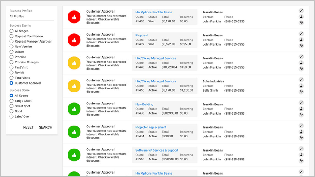Pick the Revisit event filter
Screen dimensions: 315x177
tap(11, 73)
